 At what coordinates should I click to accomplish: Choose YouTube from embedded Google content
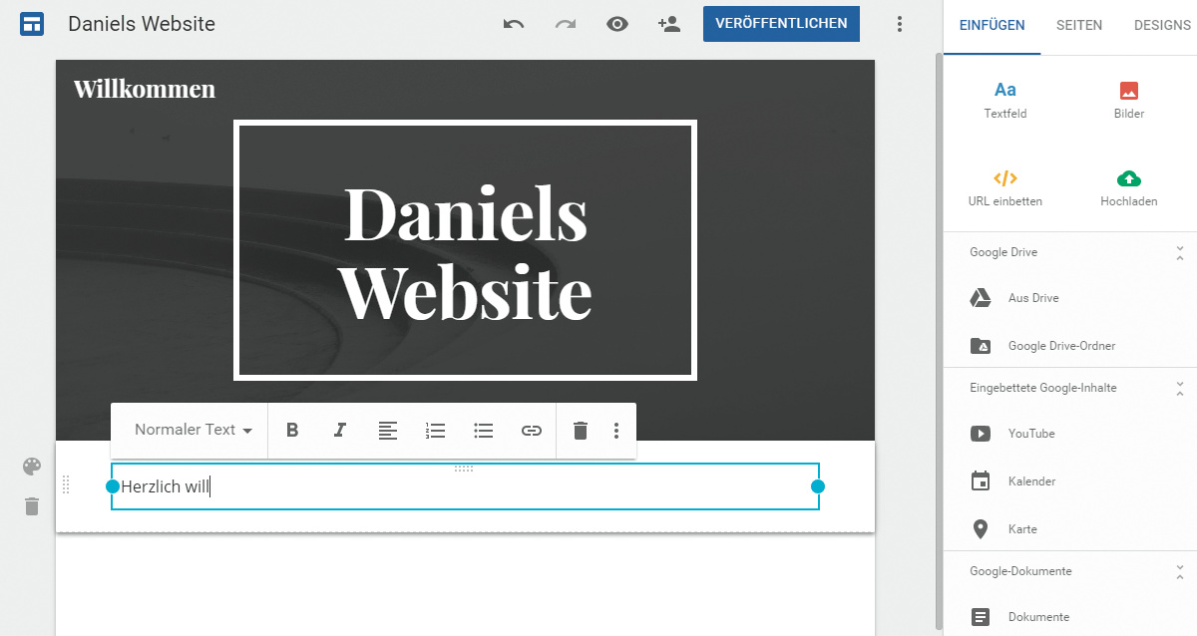[1030, 434]
